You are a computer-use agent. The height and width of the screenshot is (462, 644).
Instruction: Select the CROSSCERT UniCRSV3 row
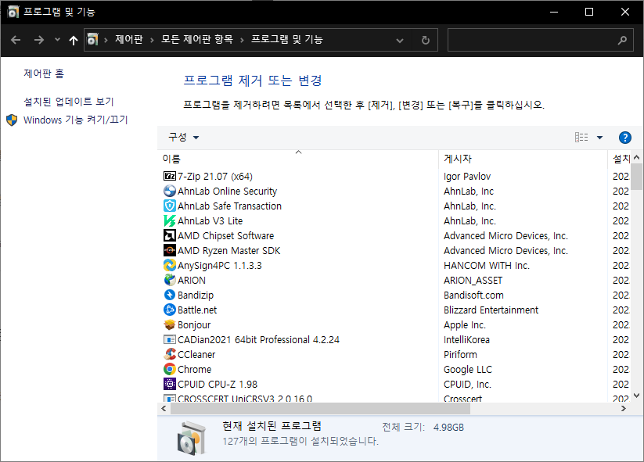coord(394,398)
